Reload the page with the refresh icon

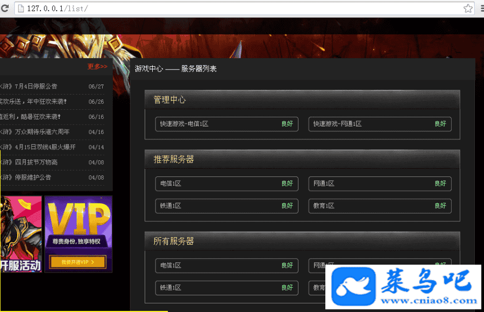5,9
